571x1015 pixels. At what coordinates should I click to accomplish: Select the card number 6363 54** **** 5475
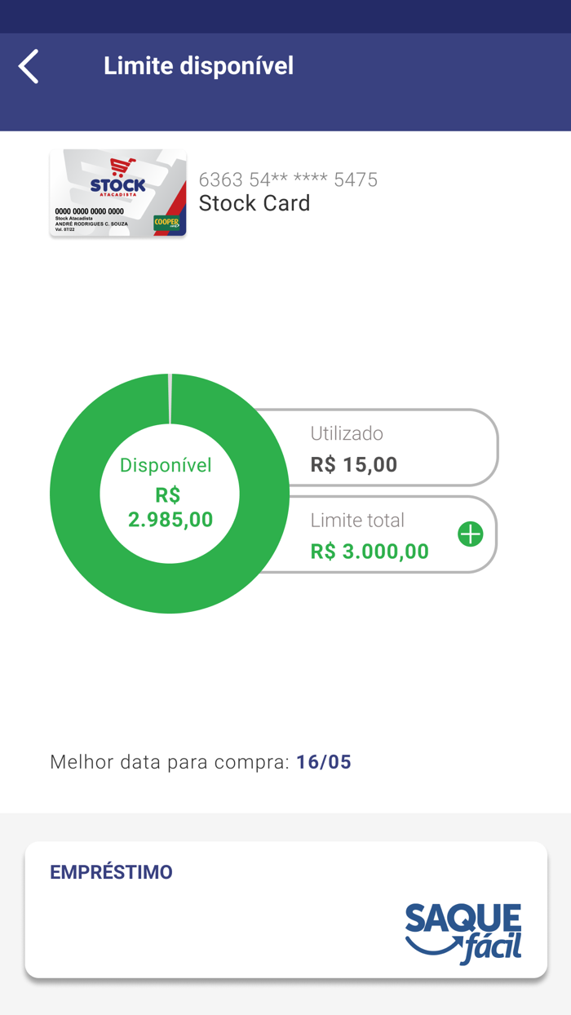pos(288,180)
